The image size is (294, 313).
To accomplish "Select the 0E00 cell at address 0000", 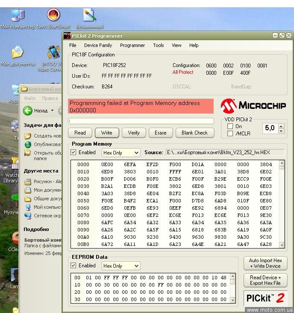I will pyautogui.click(x=107, y=164).
